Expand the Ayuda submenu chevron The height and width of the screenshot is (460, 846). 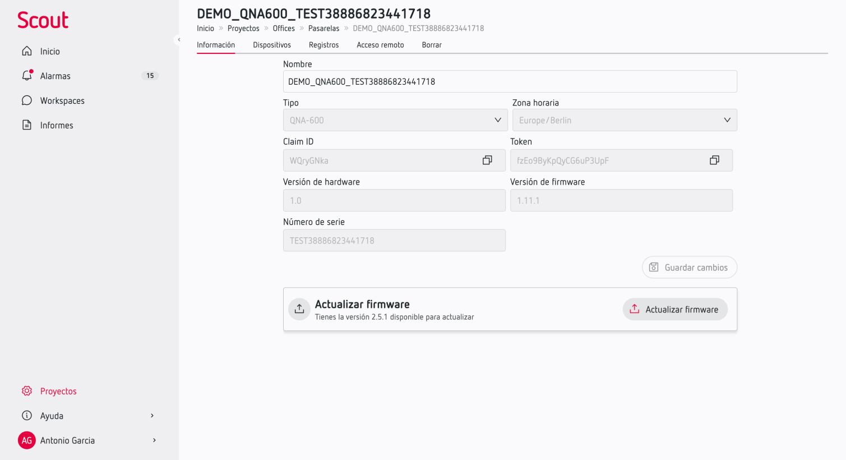pyautogui.click(x=152, y=416)
